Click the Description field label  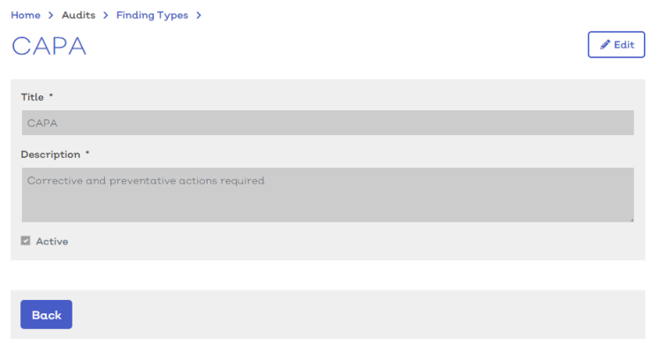tap(50, 154)
